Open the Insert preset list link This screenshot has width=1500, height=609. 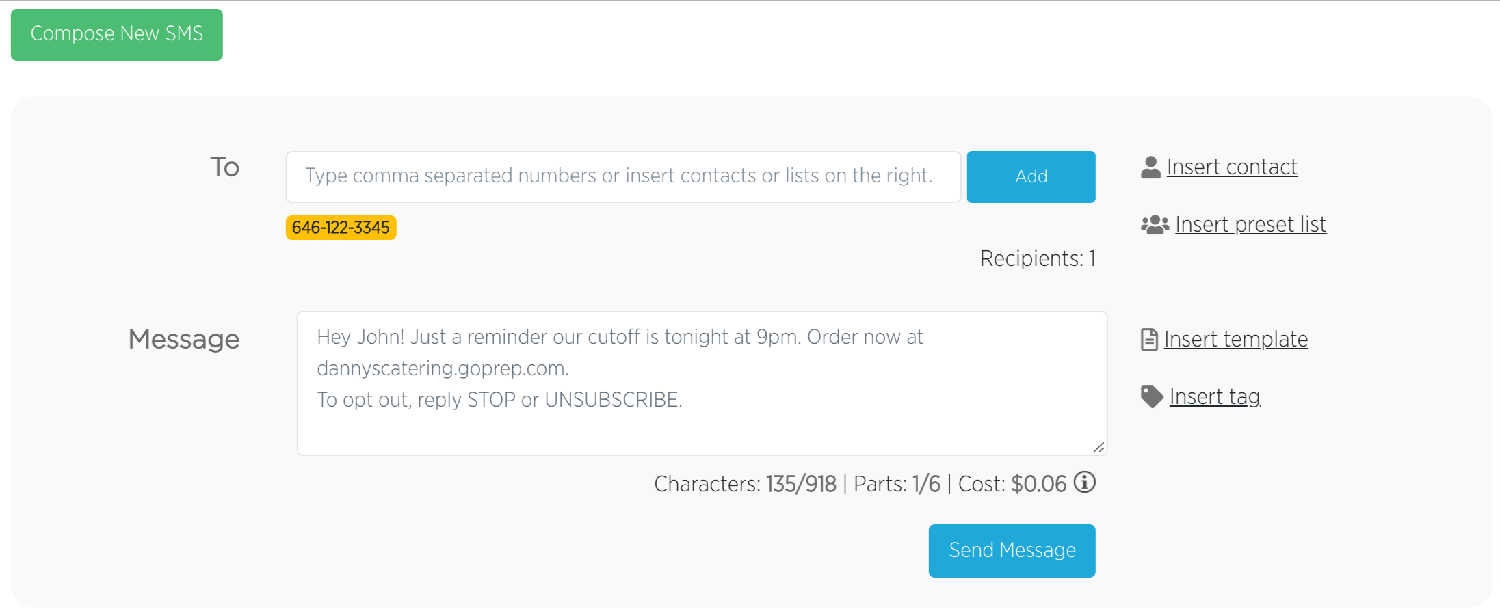tap(1250, 225)
